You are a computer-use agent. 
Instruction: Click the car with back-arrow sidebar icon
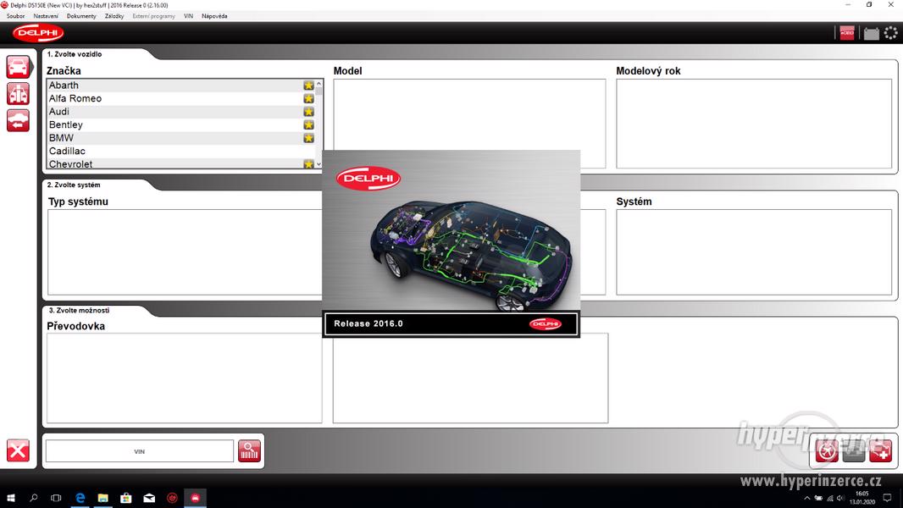coord(18,121)
